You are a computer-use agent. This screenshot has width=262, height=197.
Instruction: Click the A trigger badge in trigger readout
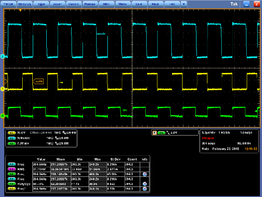(x=154, y=132)
